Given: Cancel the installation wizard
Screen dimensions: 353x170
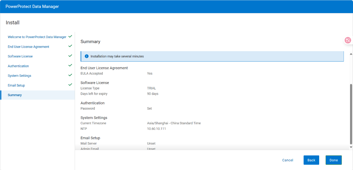Looking at the screenshot, I should [x=288, y=160].
